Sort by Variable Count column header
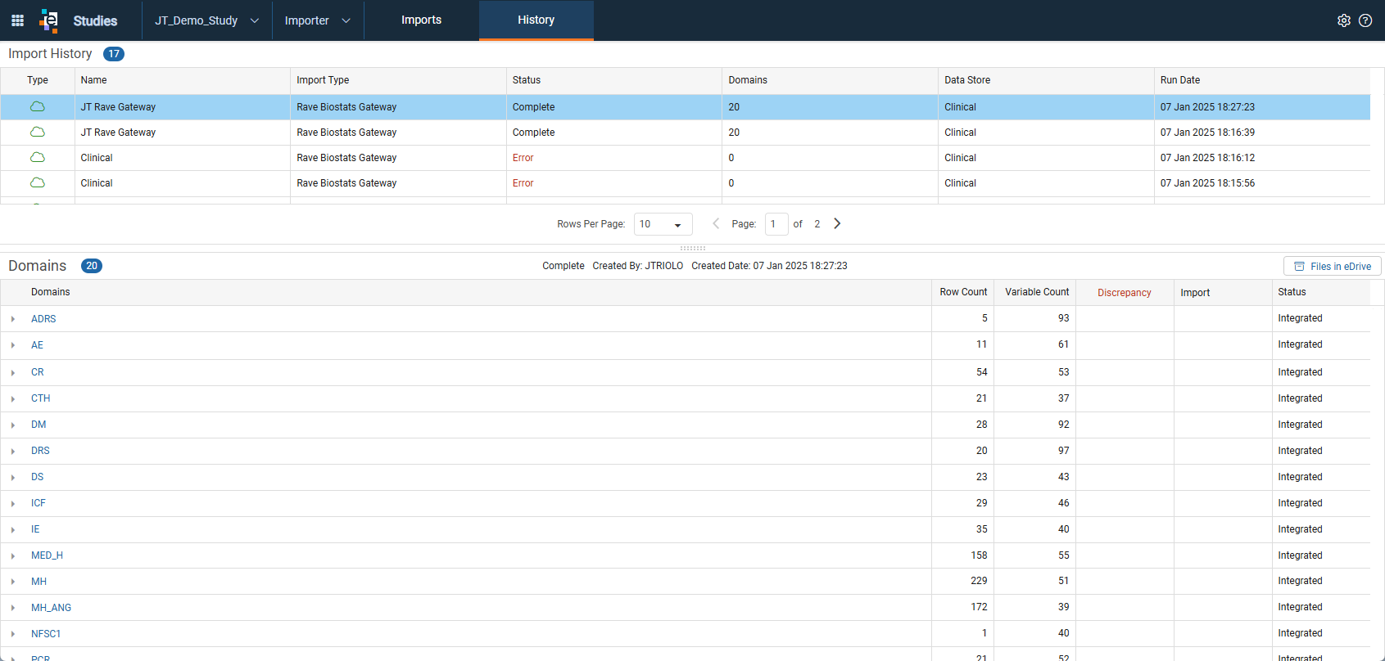Viewport: 1385px width, 661px height. point(1037,292)
